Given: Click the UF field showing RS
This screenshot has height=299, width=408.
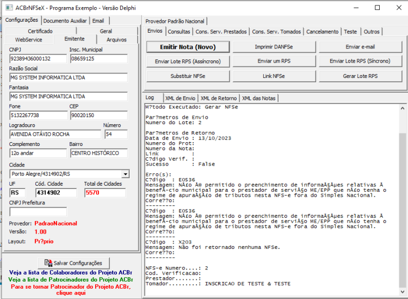Looking at the screenshot, I should click(x=17, y=193).
